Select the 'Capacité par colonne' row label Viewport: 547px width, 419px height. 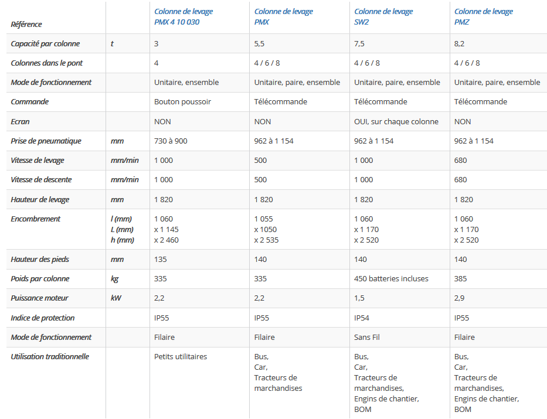45,43
